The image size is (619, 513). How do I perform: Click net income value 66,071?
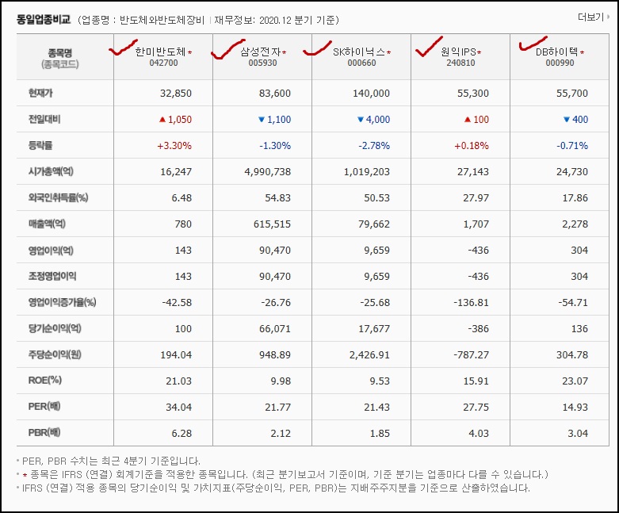275,328
